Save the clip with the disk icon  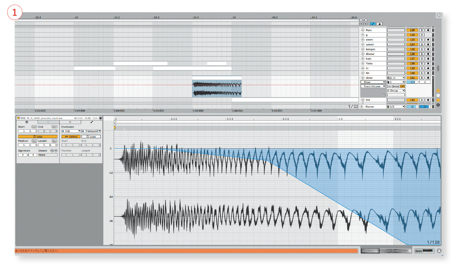[x=101, y=118]
